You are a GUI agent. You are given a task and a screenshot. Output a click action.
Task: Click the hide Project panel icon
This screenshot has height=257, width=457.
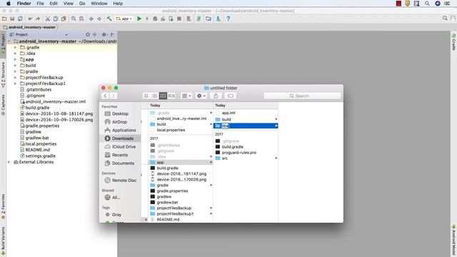pos(113,34)
